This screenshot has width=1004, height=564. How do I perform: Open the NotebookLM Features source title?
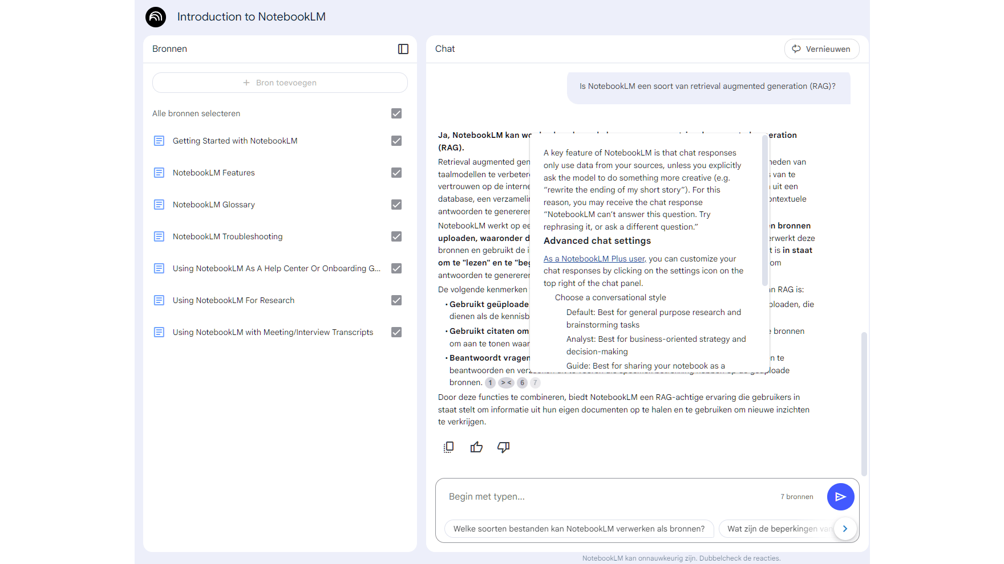[214, 173]
